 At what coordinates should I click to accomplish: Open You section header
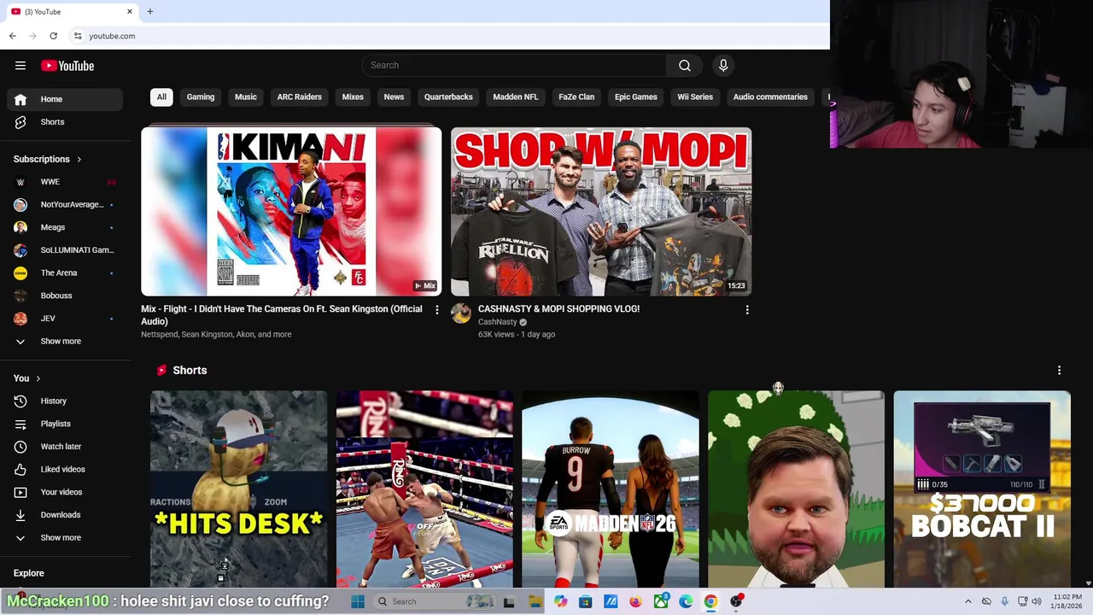pos(27,378)
